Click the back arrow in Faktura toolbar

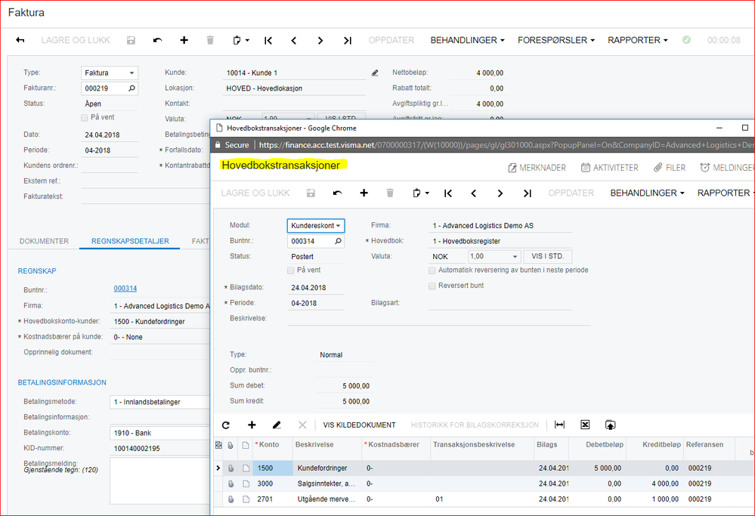click(x=20, y=40)
